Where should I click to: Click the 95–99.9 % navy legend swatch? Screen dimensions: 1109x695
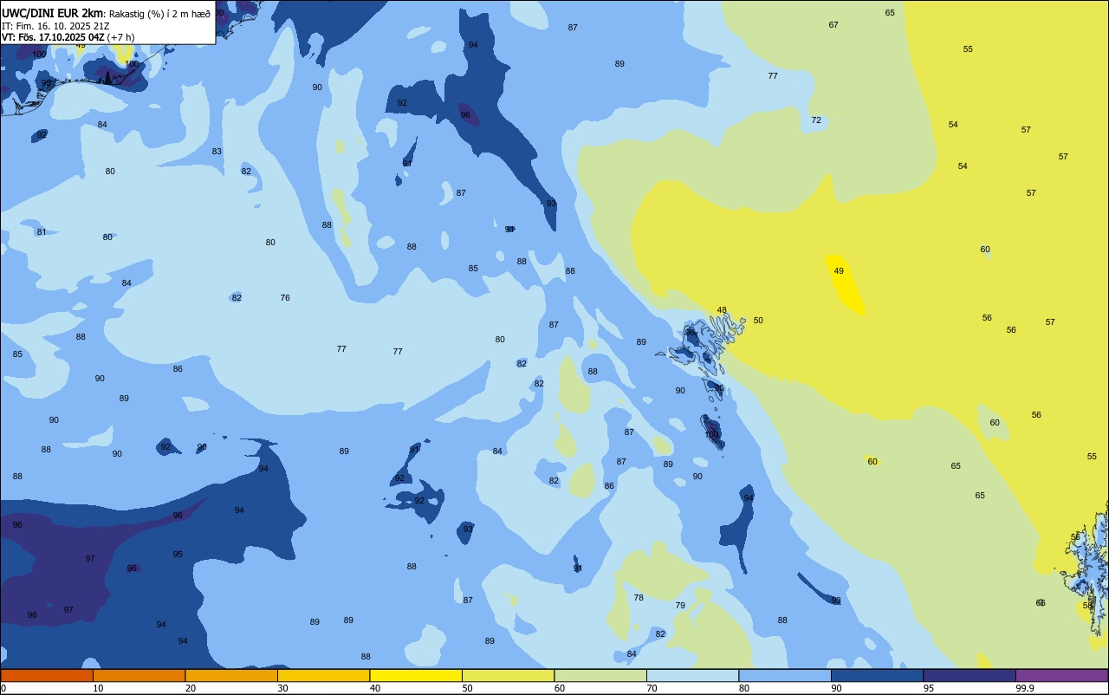pyautogui.click(x=970, y=675)
